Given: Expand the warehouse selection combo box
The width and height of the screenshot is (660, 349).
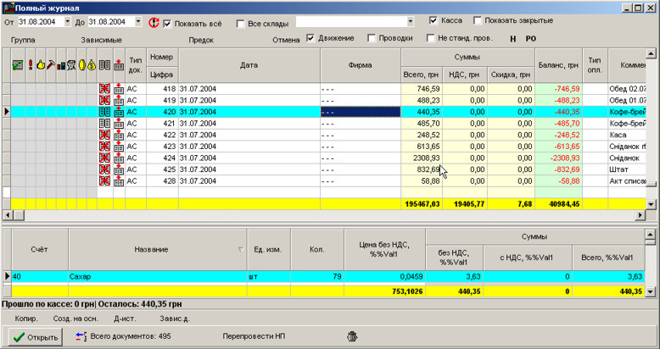Looking at the screenshot, I should (411, 21).
